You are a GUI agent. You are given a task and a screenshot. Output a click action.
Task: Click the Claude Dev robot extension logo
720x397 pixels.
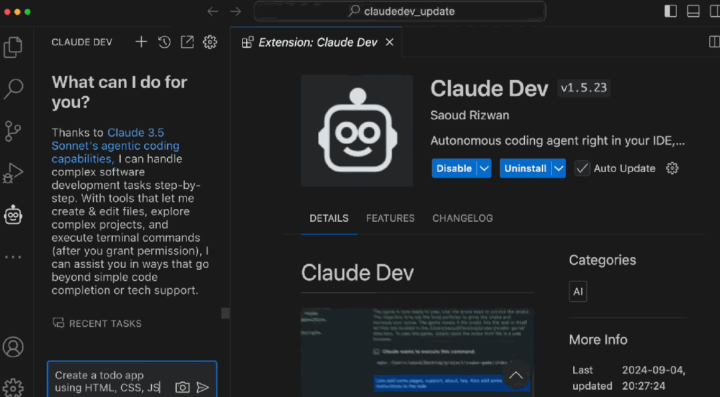point(357,131)
